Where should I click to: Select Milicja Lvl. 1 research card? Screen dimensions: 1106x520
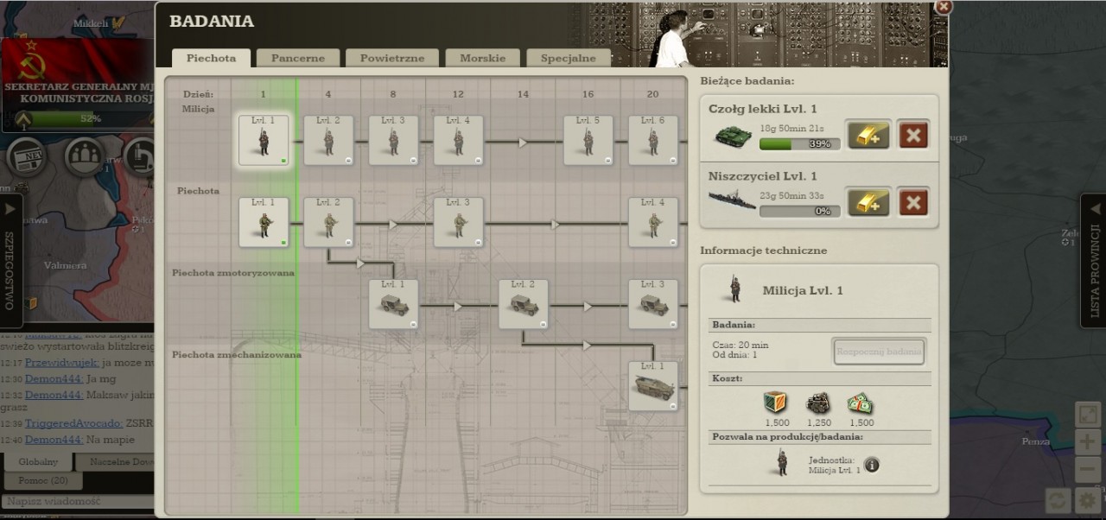click(264, 140)
